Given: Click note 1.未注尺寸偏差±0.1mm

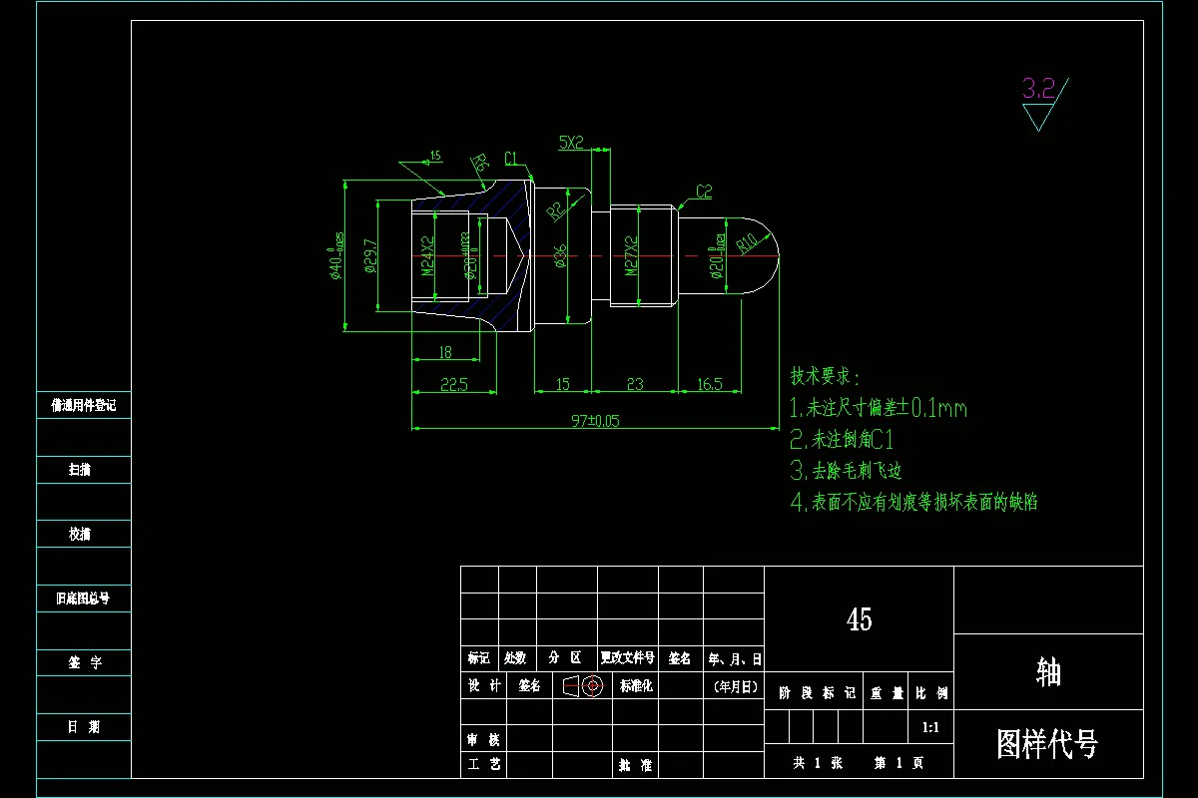Looking at the screenshot, I should (x=879, y=408).
